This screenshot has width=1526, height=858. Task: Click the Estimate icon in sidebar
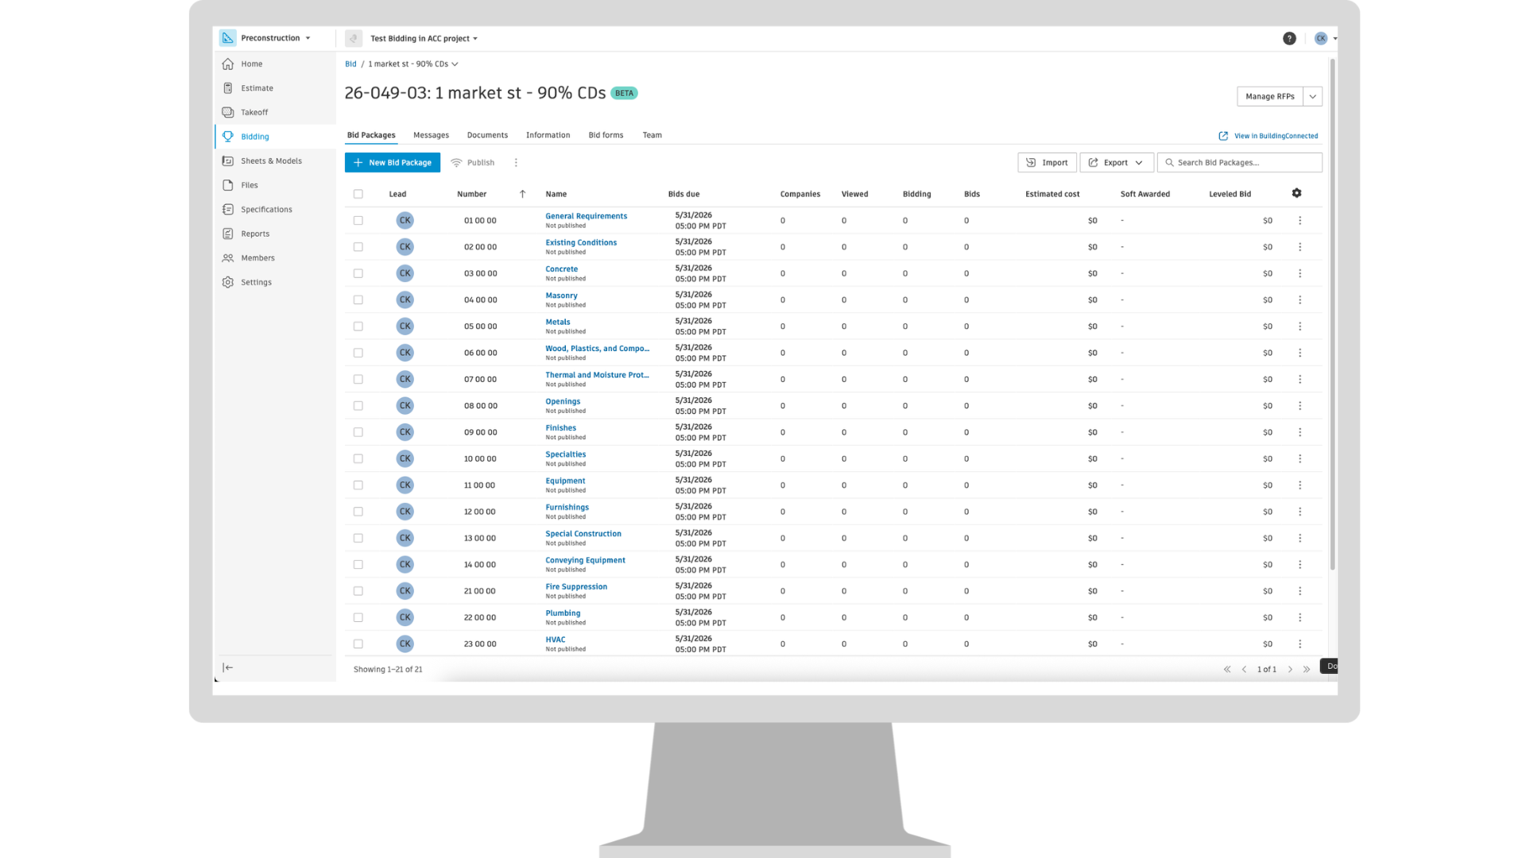tap(228, 88)
